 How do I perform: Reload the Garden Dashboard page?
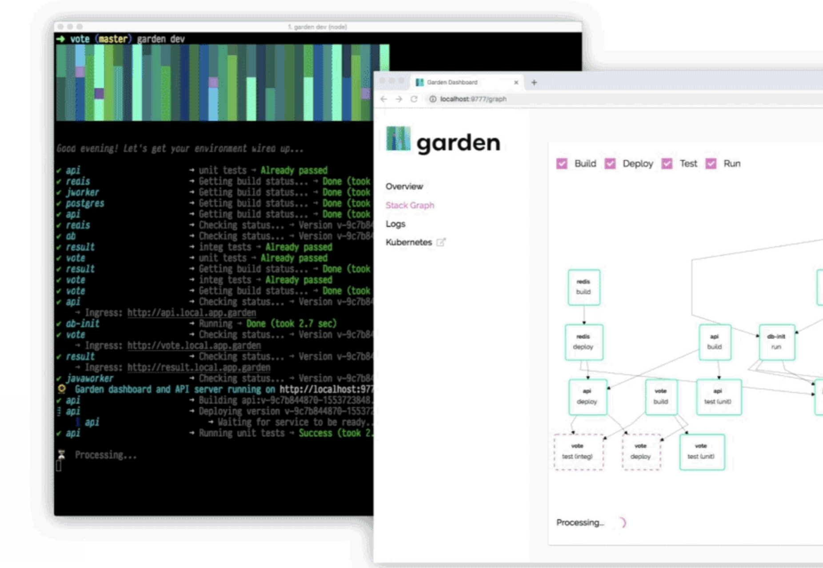[x=414, y=99]
